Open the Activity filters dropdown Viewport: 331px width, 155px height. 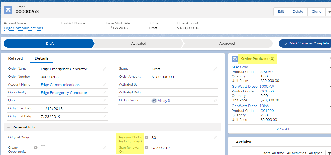click(328, 153)
